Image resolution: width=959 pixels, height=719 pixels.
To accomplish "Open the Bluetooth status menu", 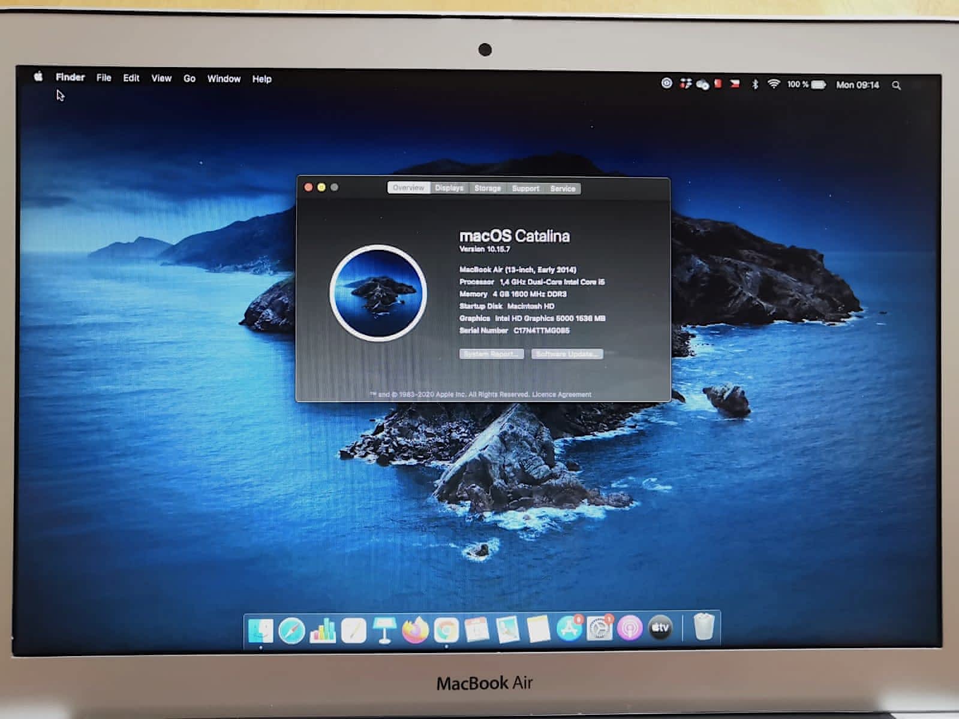I will (x=755, y=84).
